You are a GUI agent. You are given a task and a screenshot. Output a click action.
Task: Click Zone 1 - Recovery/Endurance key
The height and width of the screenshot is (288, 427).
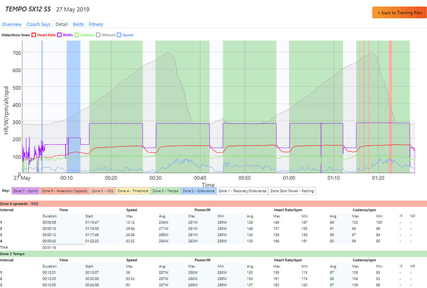point(243,190)
